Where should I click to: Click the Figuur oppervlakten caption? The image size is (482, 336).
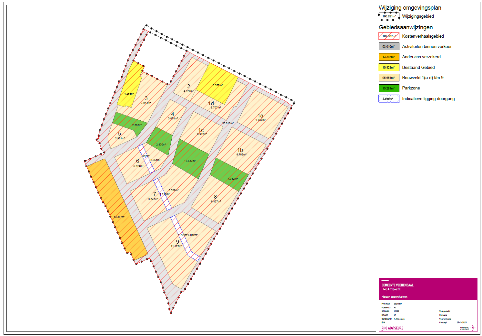(x=394, y=297)
